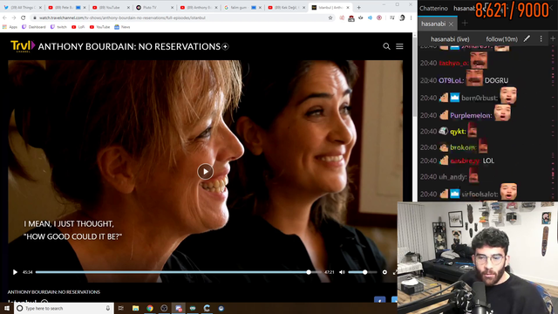
Task: Open the Travel Channel hamburger menu
Action: pos(399,46)
